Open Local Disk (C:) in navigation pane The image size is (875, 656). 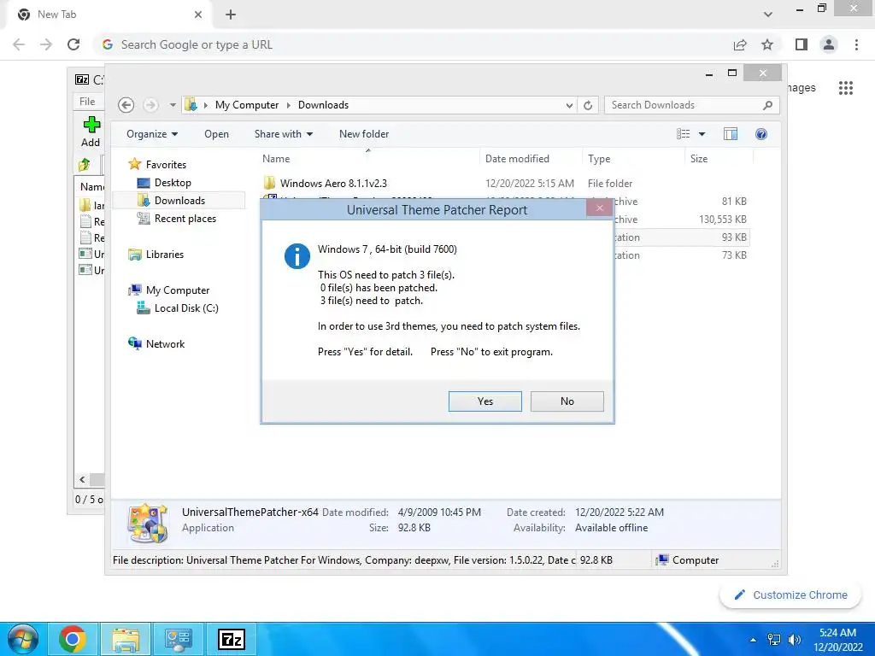[185, 307]
